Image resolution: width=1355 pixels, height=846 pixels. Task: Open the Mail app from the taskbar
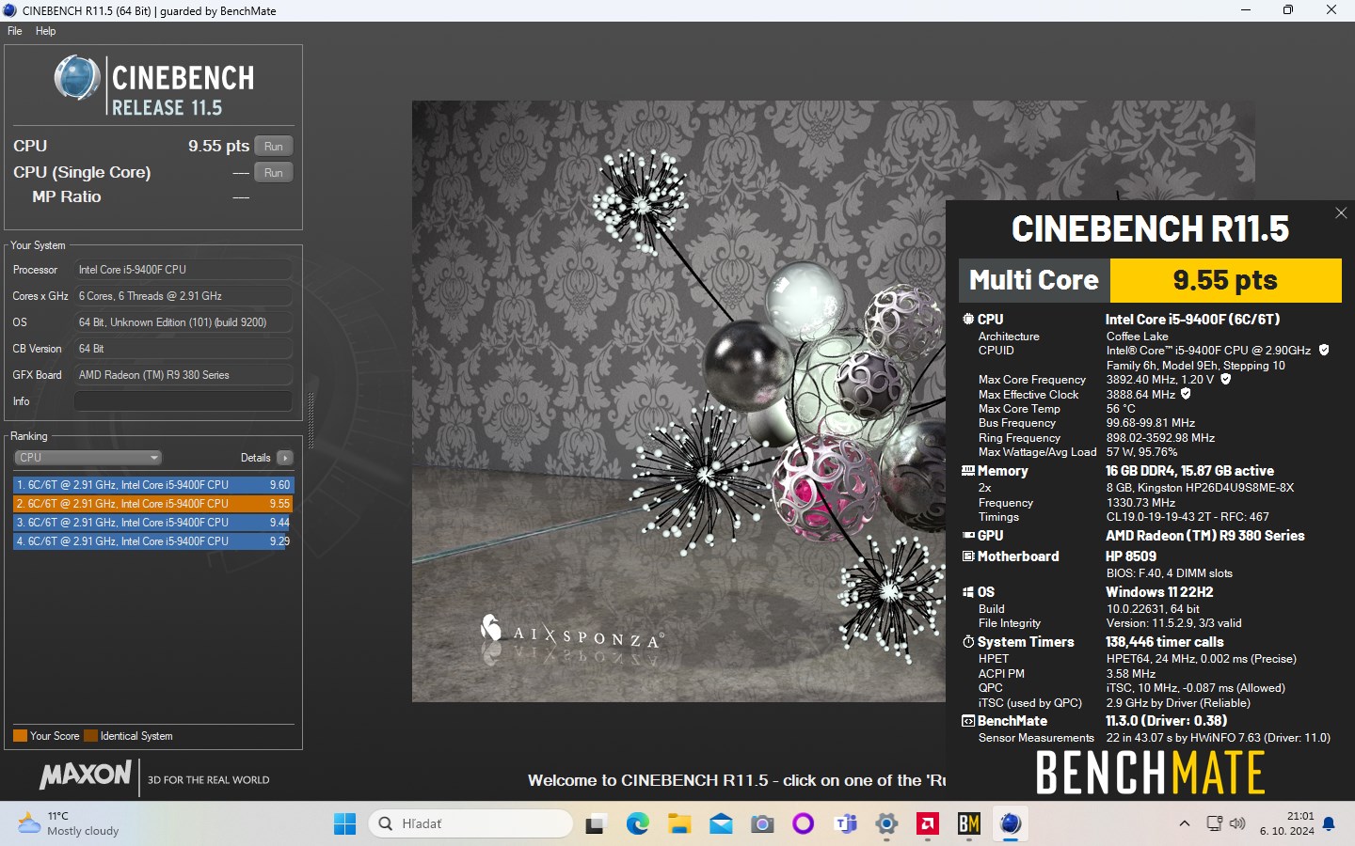721,824
